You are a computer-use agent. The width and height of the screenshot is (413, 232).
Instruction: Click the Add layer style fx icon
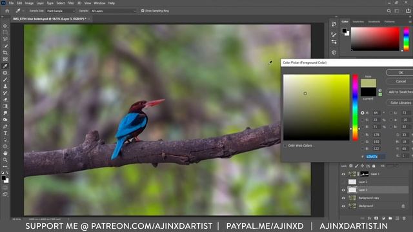(x=369, y=218)
